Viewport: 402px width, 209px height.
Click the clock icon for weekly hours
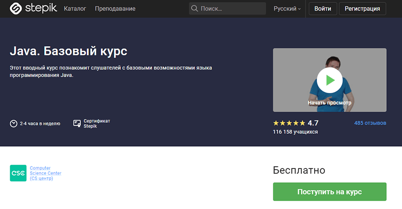coord(14,124)
